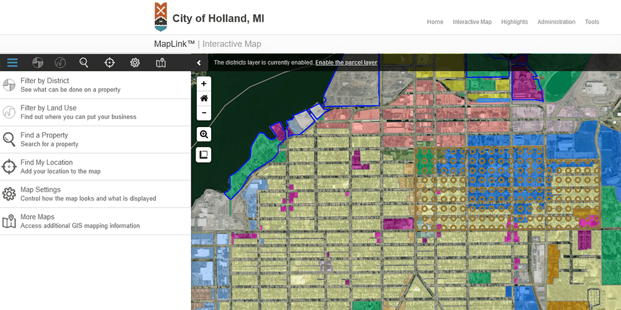Screen dimensions: 621x310
Task: Click the MapLink™ heading text
Action: click(x=175, y=44)
